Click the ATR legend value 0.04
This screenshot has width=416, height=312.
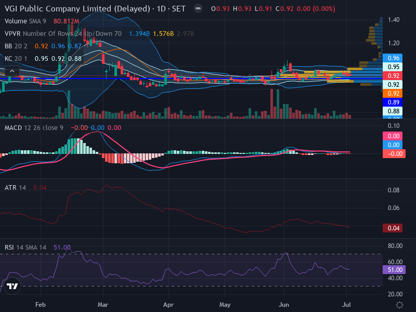pos(40,188)
